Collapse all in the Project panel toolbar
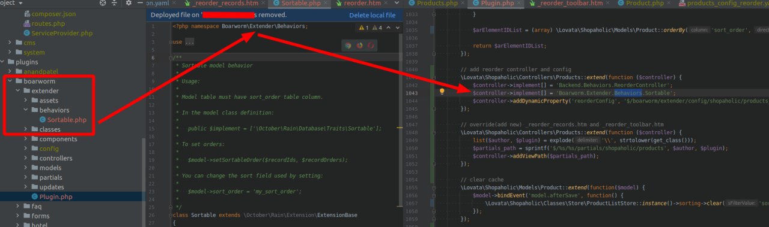 pyautogui.click(x=114, y=3)
